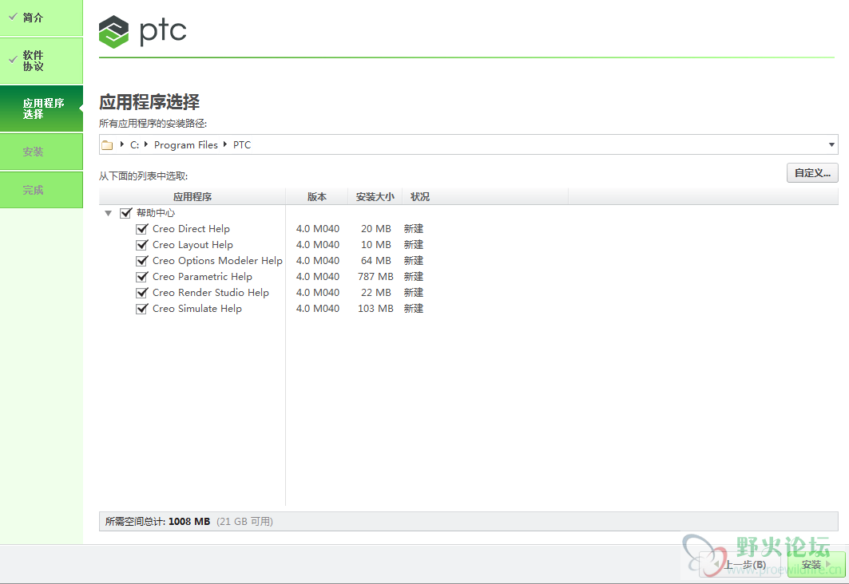Select the Creo Parametric Help row label

(203, 277)
